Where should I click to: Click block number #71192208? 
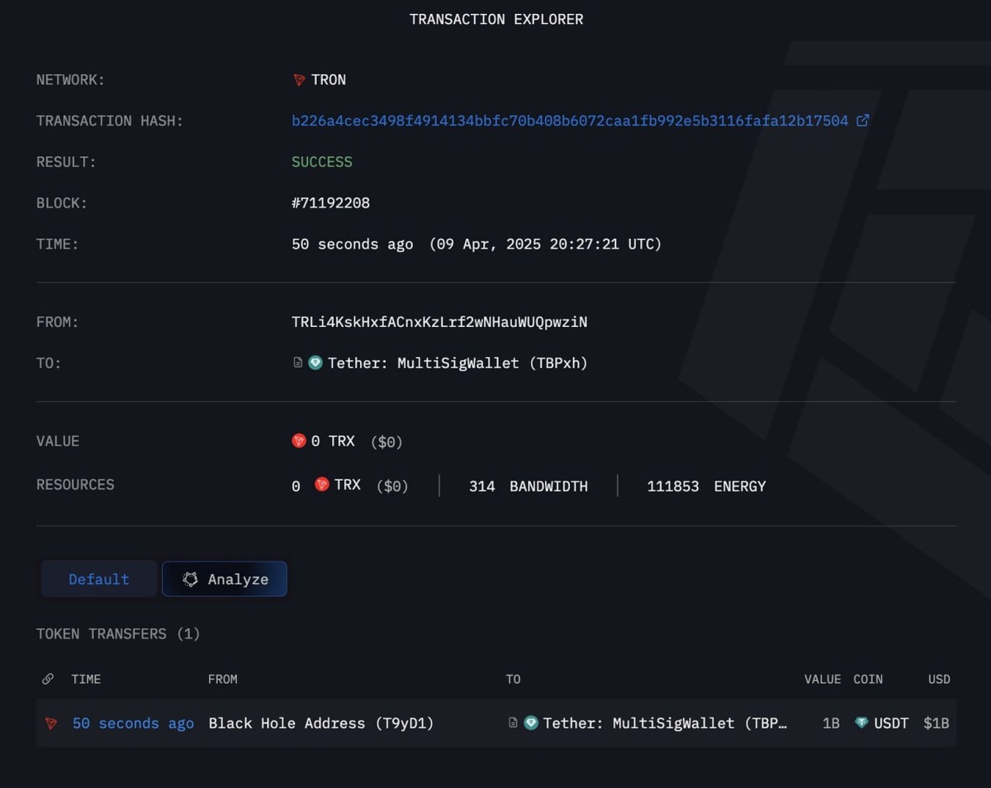click(x=331, y=203)
